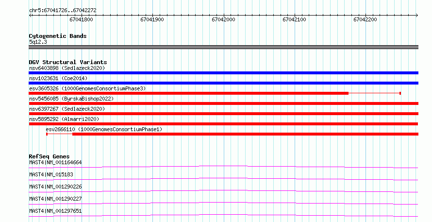Viewport: 432px width, 222px height.
Task: Open variant nsv6397267 (Sedlazeck2020) label
Action: point(67,109)
